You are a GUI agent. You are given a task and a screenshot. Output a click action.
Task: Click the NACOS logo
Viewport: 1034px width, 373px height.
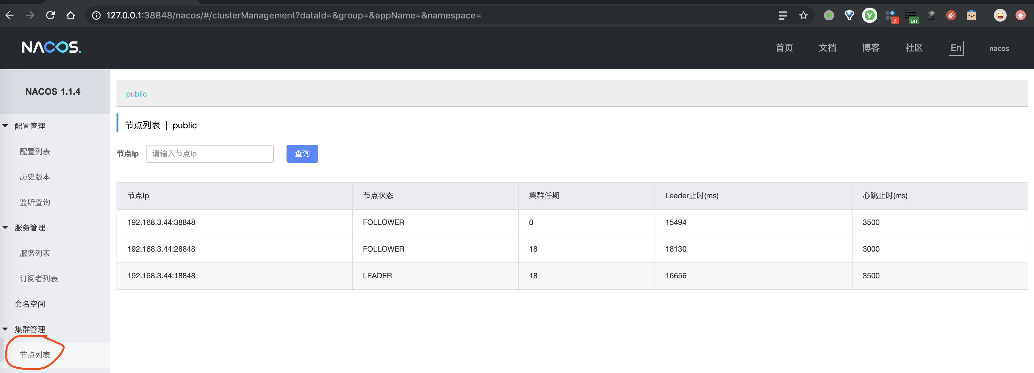[x=51, y=47]
